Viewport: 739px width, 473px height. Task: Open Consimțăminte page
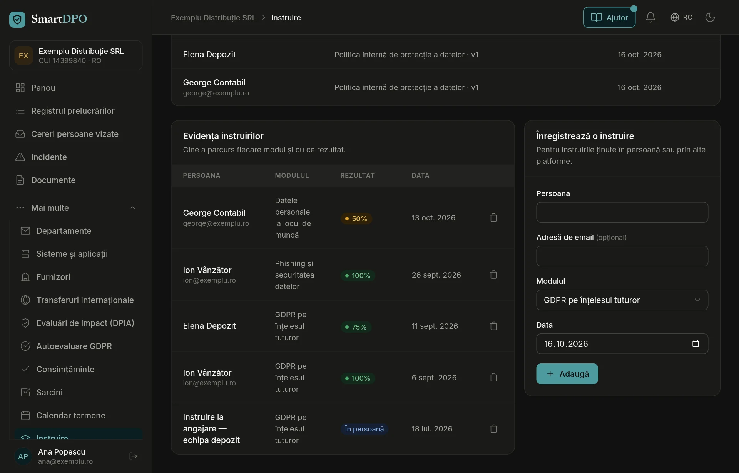[x=79, y=369]
